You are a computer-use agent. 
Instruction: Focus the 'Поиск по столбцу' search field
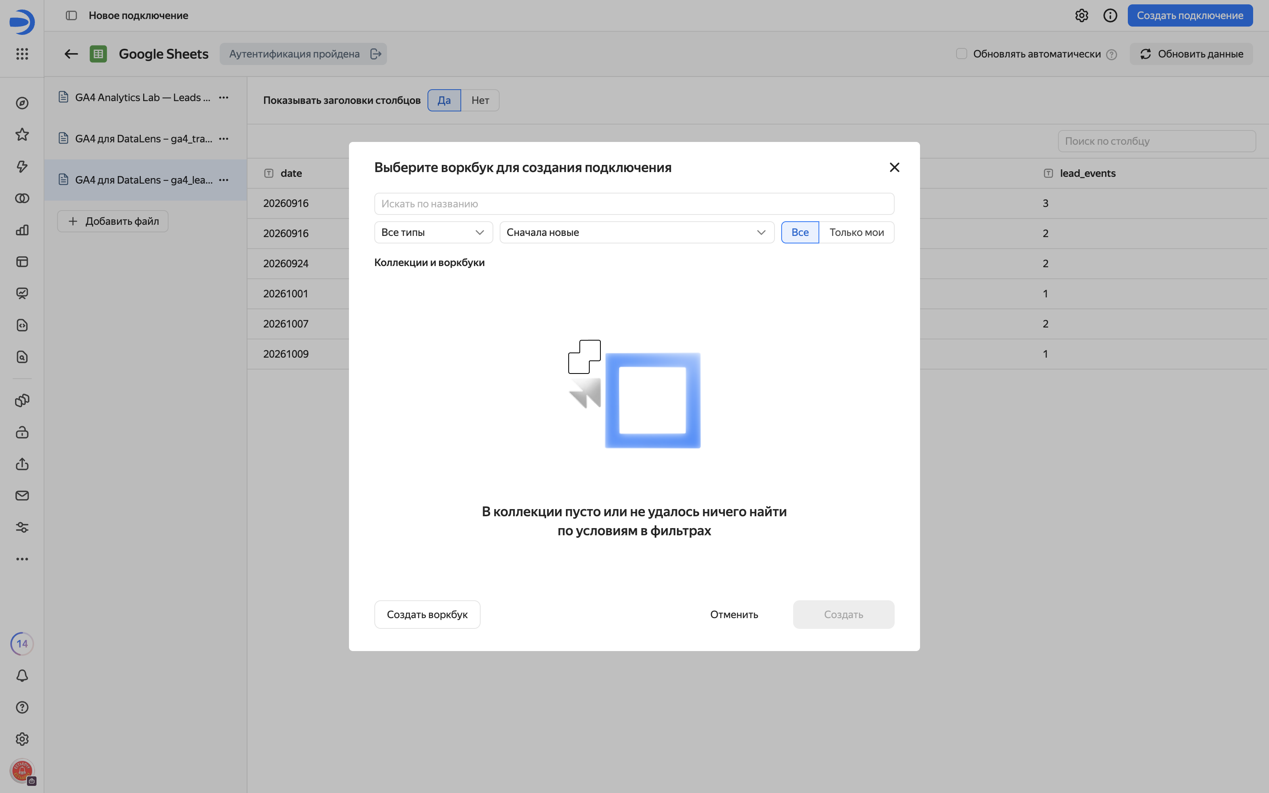pos(1156,141)
